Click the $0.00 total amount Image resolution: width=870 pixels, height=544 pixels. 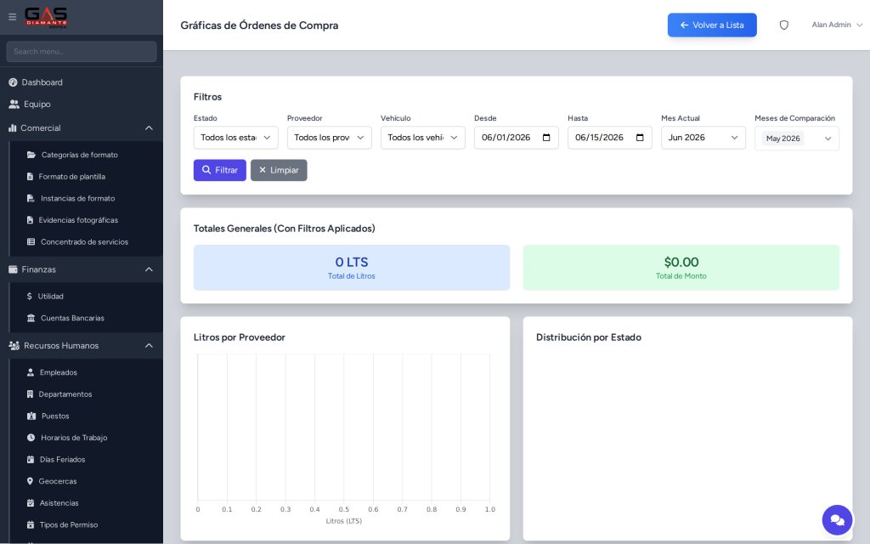681,262
